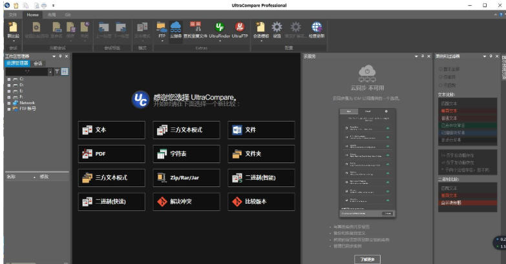Image resolution: width=506 pixels, height=264 pixels.
Task: Start a PDF compare
Action: click(x=112, y=154)
